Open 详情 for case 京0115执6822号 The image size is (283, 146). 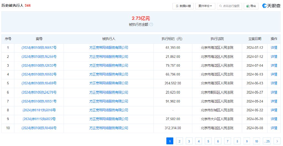[x=274, y=119]
